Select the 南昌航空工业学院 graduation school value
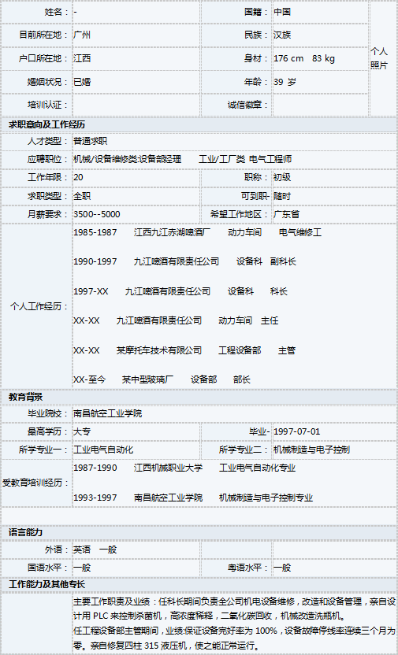 107,413
